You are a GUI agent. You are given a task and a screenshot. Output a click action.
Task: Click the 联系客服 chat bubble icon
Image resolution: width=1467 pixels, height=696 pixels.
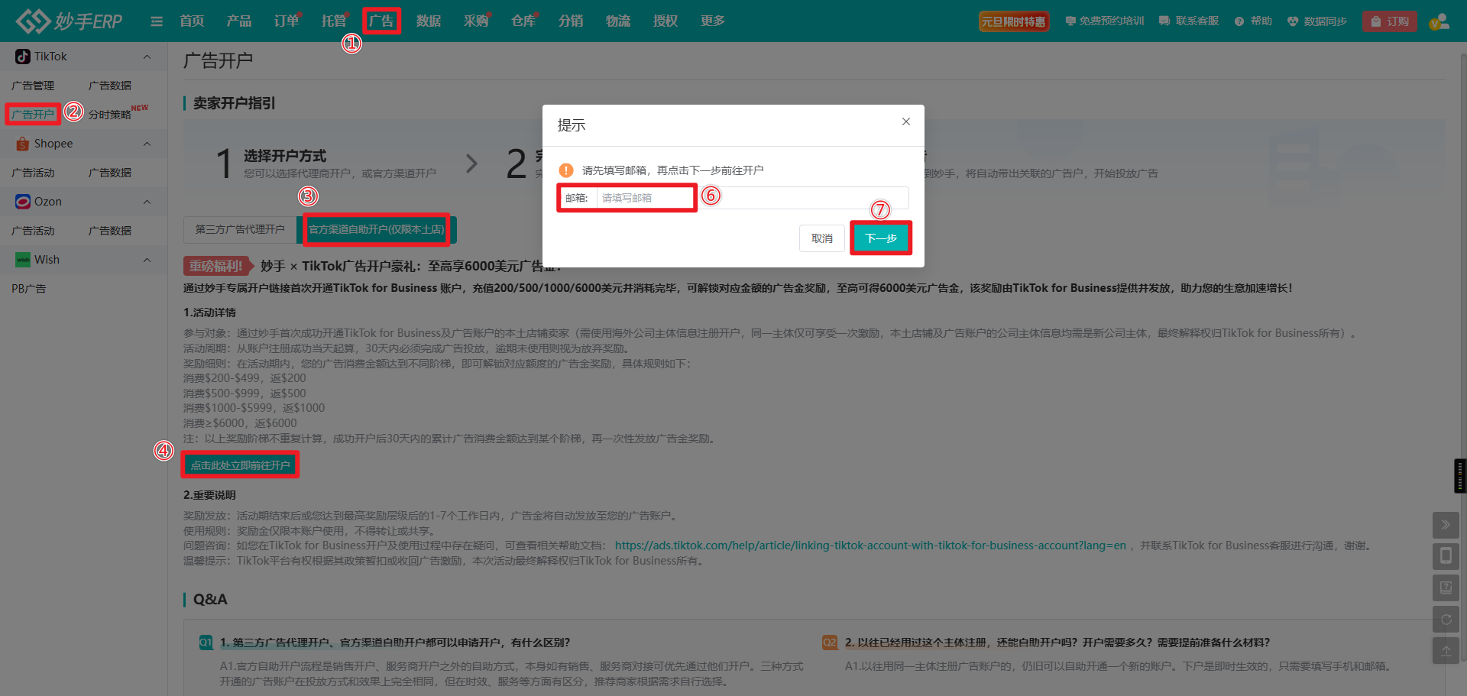pos(1164,21)
